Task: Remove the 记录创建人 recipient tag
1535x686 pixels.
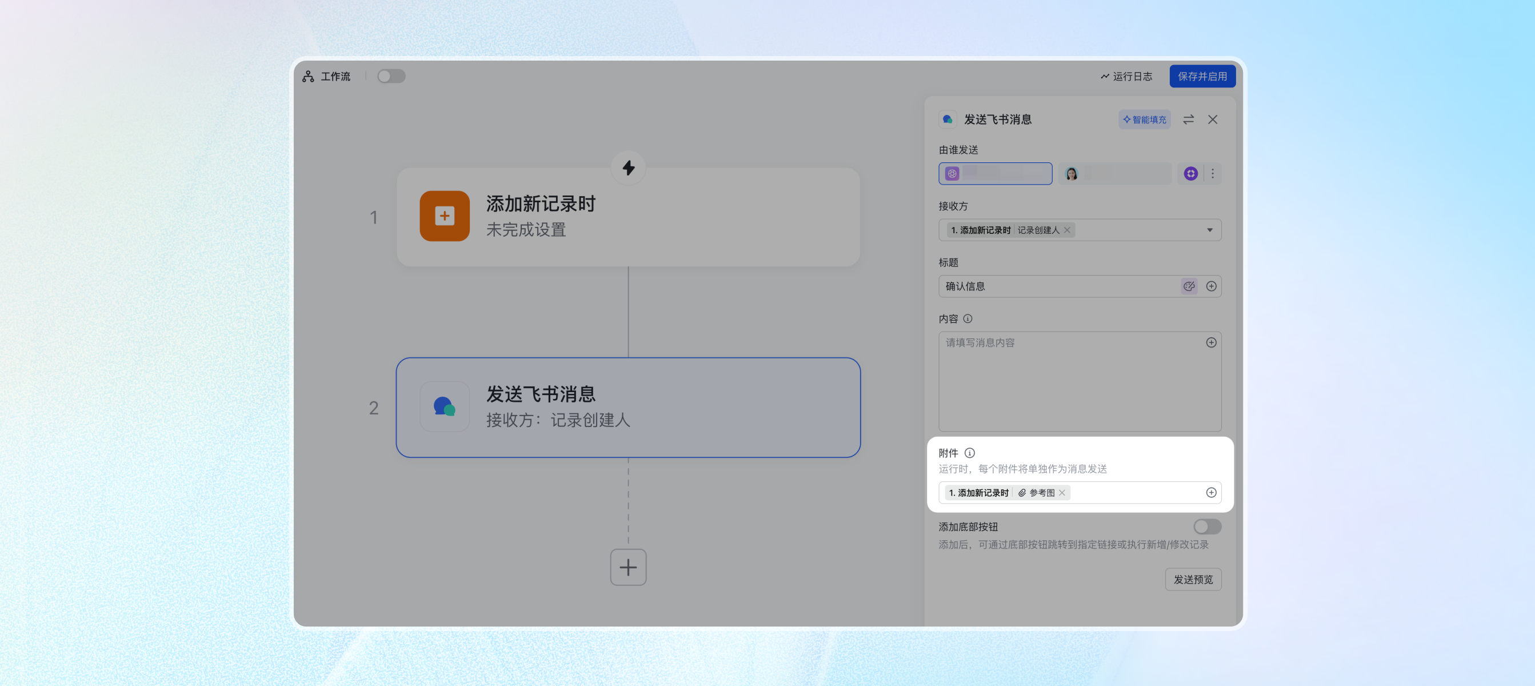Action: (x=1067, y=230)
